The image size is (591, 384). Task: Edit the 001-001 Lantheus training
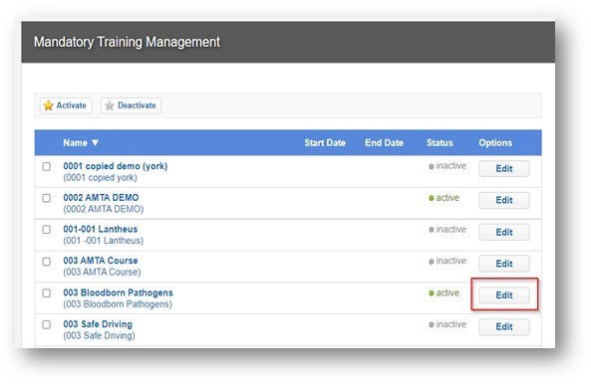point(504,232)
